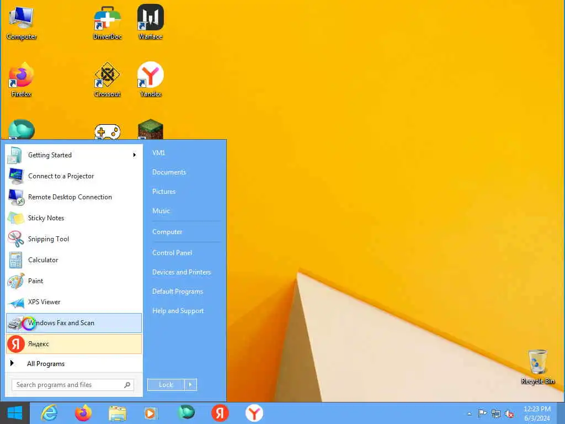565x424 pixels.
Task: Open the network tray icon
Action: point(496,414)
